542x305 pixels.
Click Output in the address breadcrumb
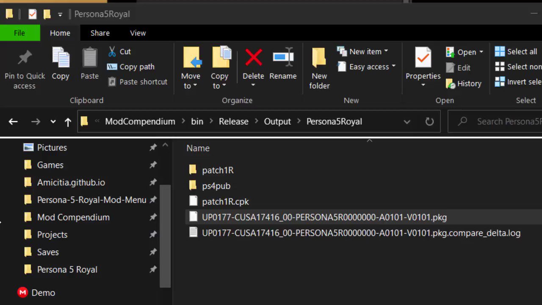277,122
